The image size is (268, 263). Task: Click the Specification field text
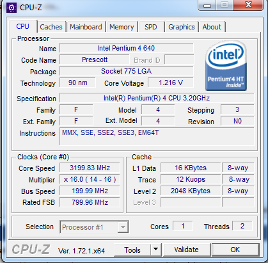click(x=157, y=98)
